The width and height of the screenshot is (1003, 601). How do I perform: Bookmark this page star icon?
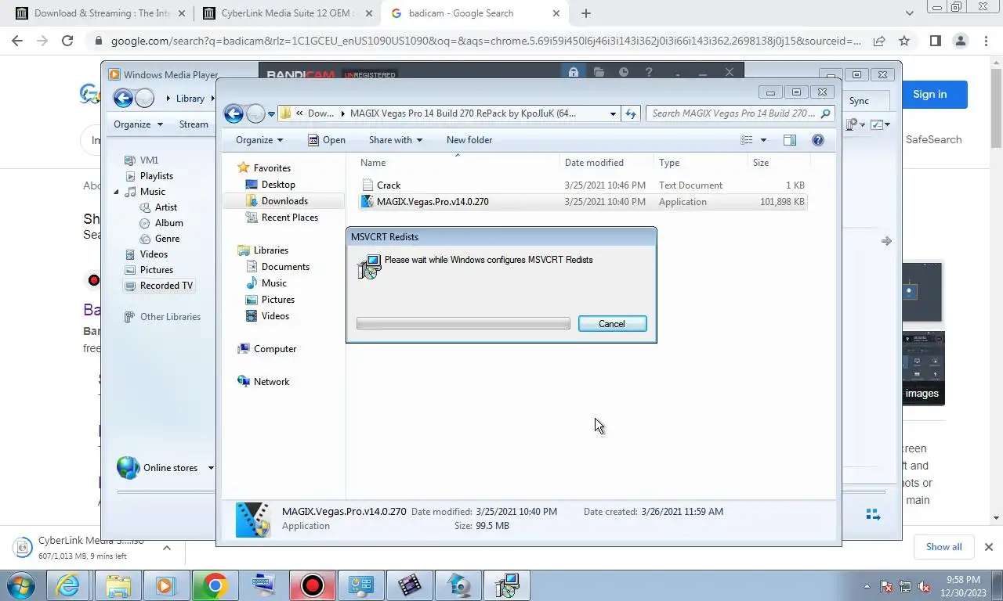click(904, 41)
